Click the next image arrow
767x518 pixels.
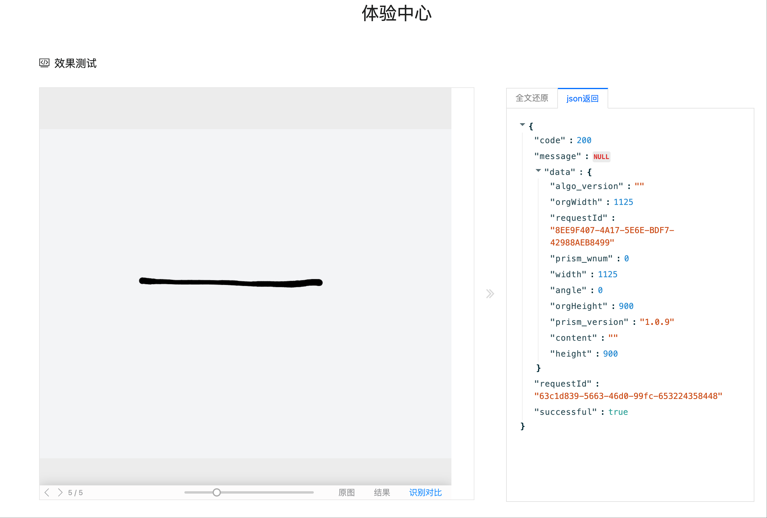(60, 493)
